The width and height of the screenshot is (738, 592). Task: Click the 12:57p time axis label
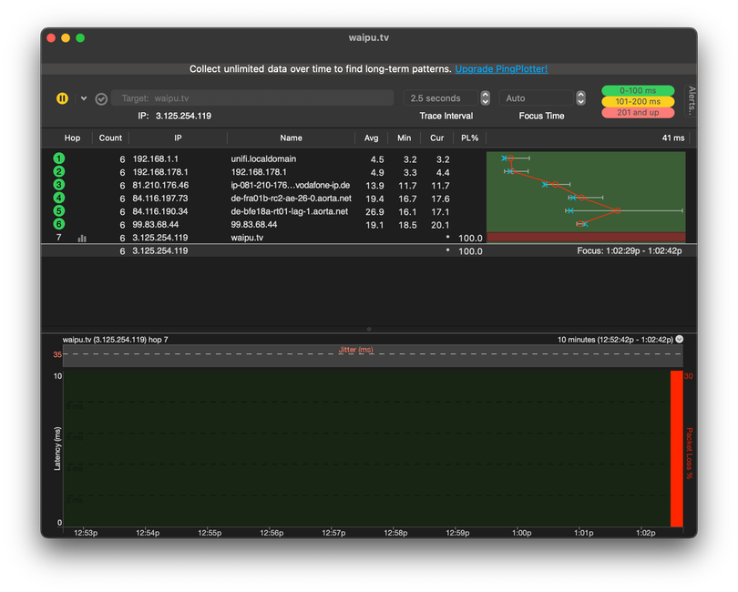333,533
